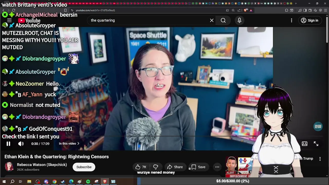Viewport: 329px width, 185px height.
Task: Toggle theater mode on the player
Action: (x=305, y=144)
